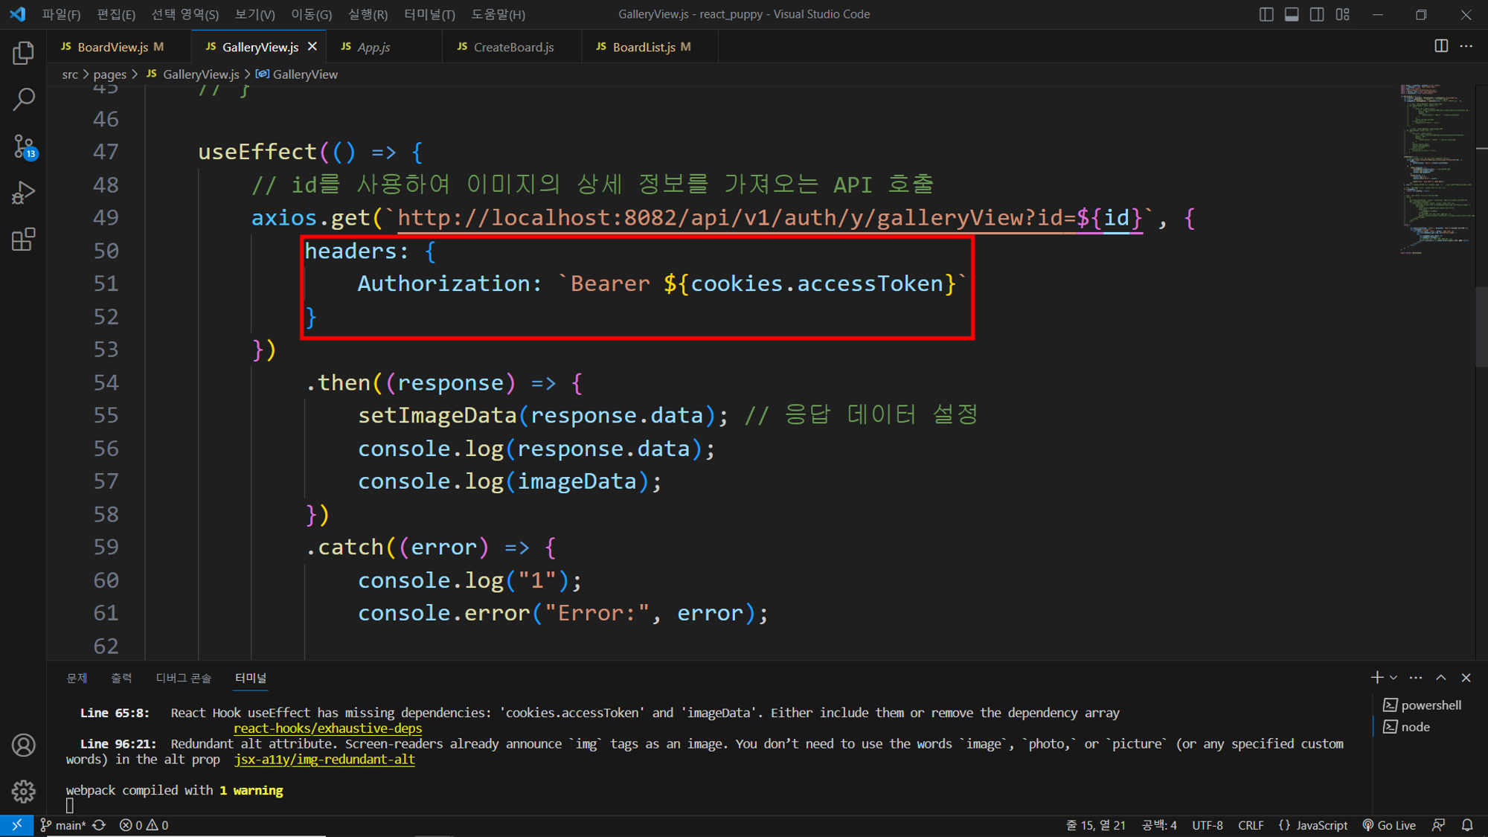The width and height of the screenshot is (1488, 837).
Task: Split the editor to the right
Action: tap(1441, 46)
